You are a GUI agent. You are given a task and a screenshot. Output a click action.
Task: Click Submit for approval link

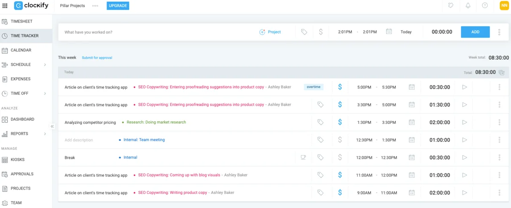(x=97, y=57)
